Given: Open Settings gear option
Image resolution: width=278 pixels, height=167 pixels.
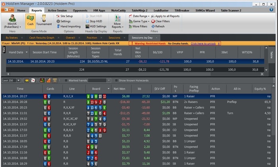Looking at the screenshot, I should click(64, 21).
